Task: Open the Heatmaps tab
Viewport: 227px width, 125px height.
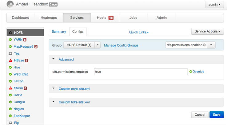Action: tap(49, 18)
